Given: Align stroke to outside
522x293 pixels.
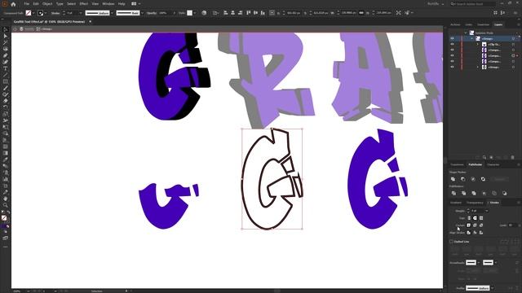Looking at the screenshot, I should pyautogui.click(x=481, y=233).
